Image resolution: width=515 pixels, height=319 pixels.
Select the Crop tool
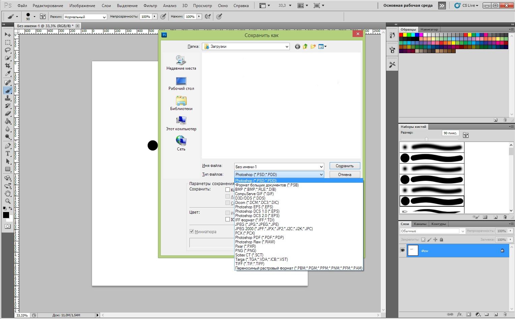8,66
